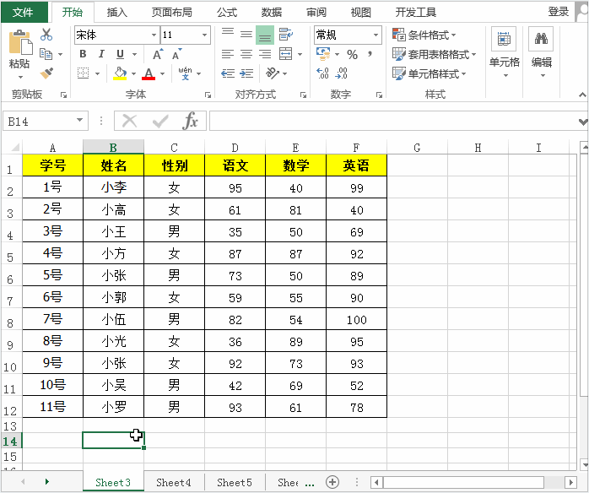Select the Format Painter brush
The width and height of the screenshot is (589, 493).
(x=46, y=73)
